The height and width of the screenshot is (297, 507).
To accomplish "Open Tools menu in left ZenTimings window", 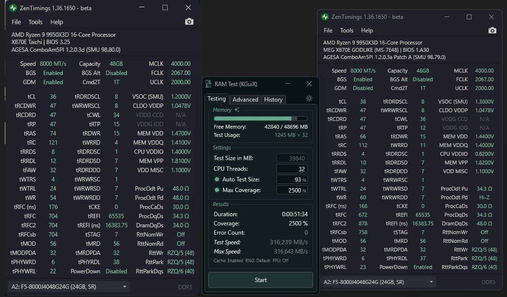I will pyautogui.click(x=35, y=22).
